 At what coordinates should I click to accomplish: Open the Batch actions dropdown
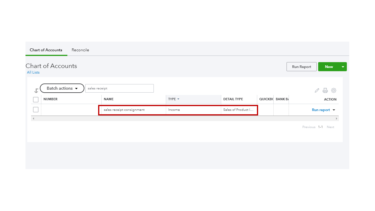[62, 88]
